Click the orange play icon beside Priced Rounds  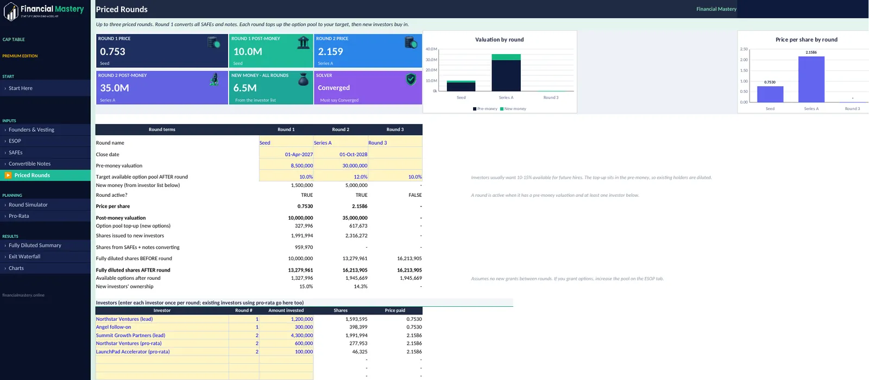pyautogui.click(x=8, y=175)
